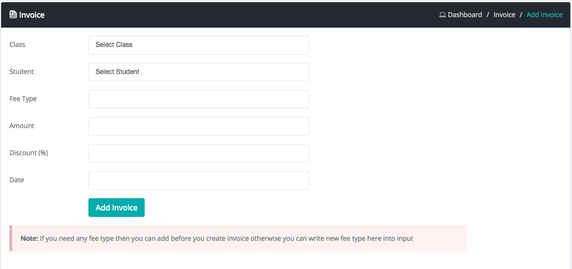Click the Fee Type label
Screen dimensions: 572x269
[23, 99]
